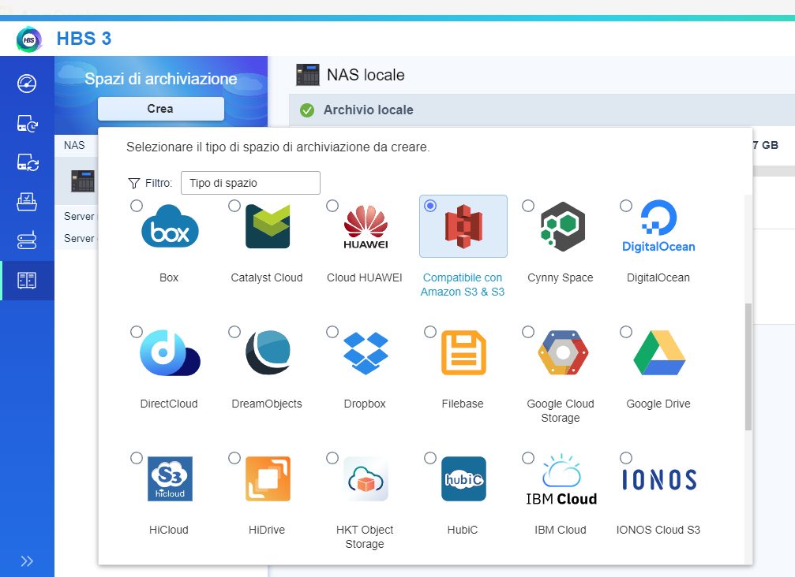795x577 pixels.
Task: Click the Huawei cloud logo
Action: click(366, 227)
